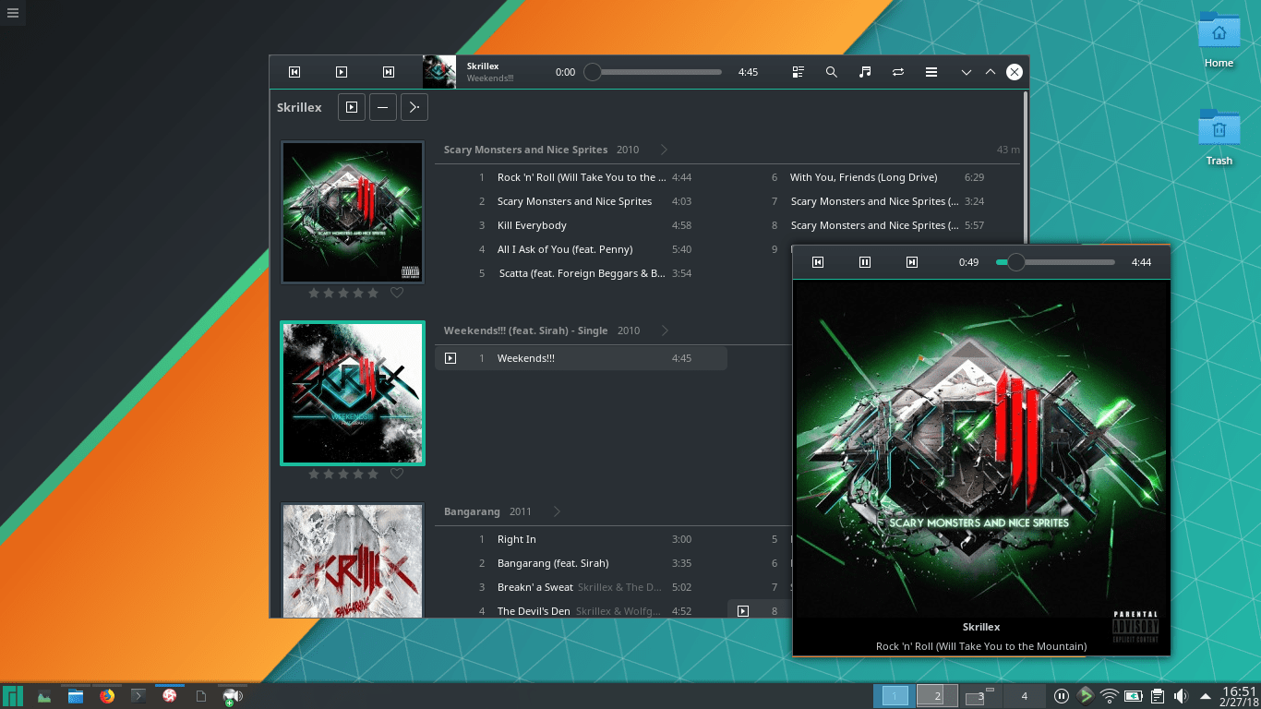Open the Manjaro application launcher
Screen dimensions: 1261x709
13,696
